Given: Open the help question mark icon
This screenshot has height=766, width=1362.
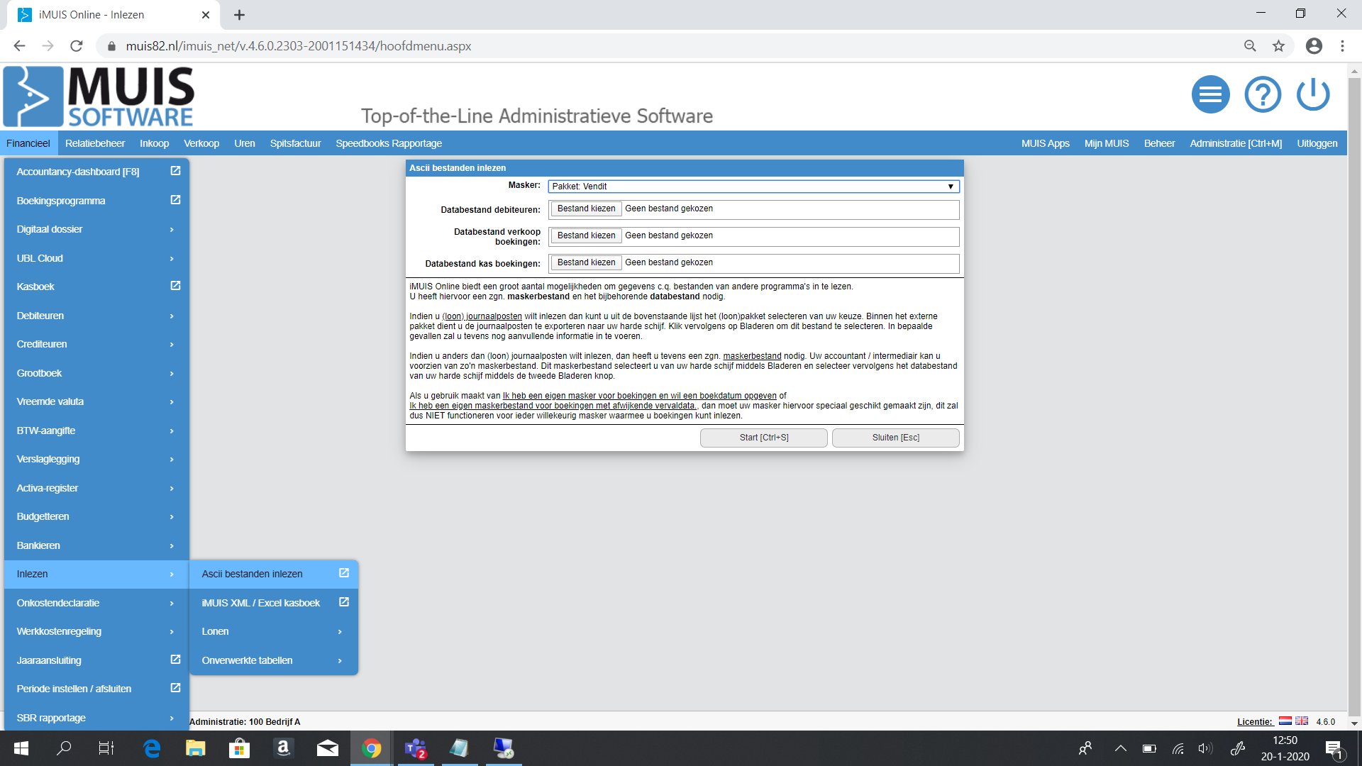Looking at the screenshot, I should (1262, 94).
